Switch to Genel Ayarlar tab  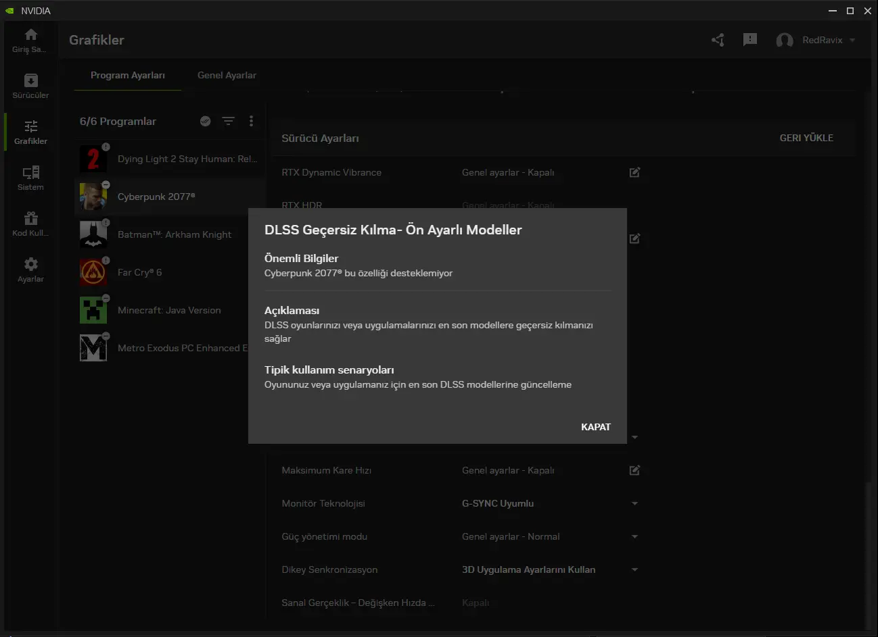point(227,75)
